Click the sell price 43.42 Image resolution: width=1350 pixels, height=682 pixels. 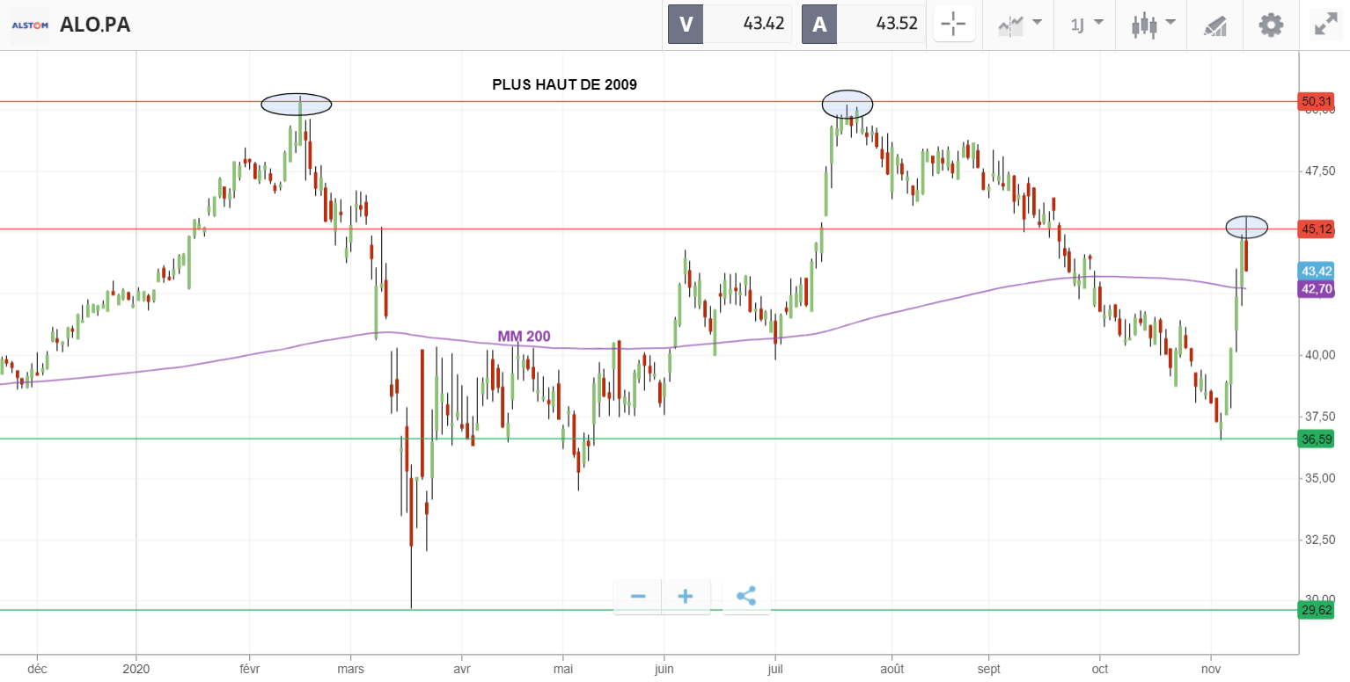pyautogui.click(x=763, y=25)
